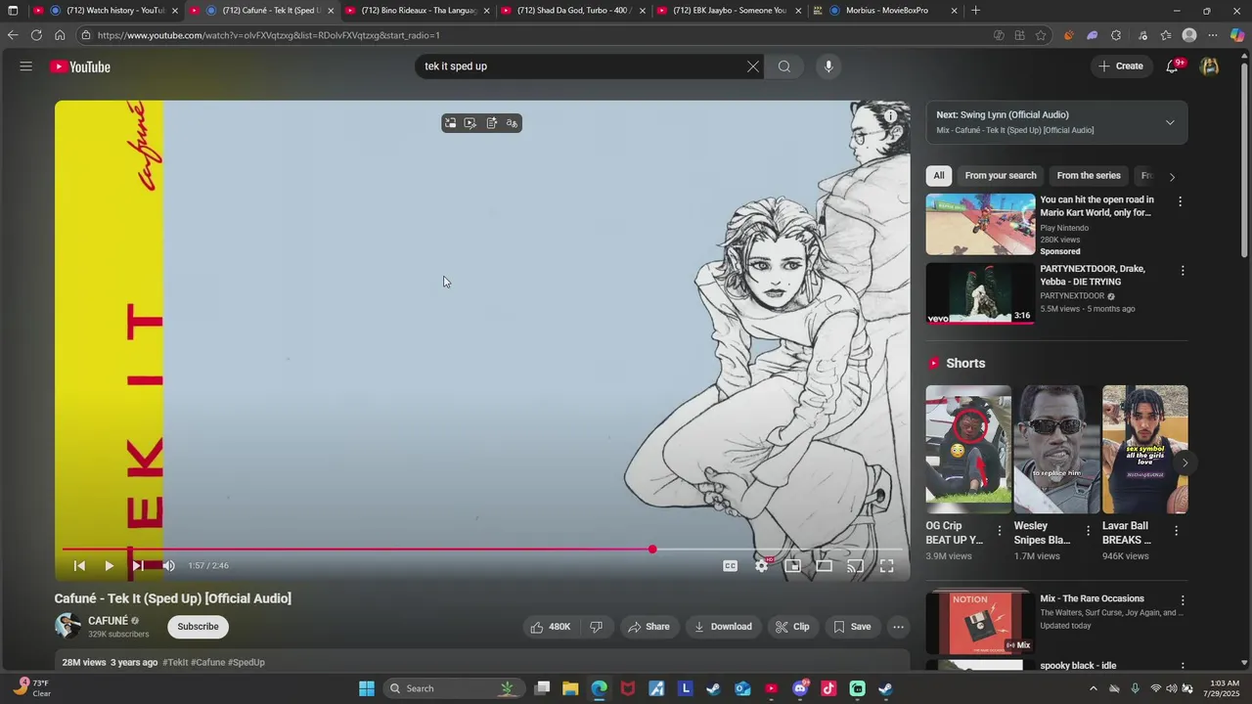Open Copilot in browser sidebar

pyautogui.click(x=1237, y=35)
